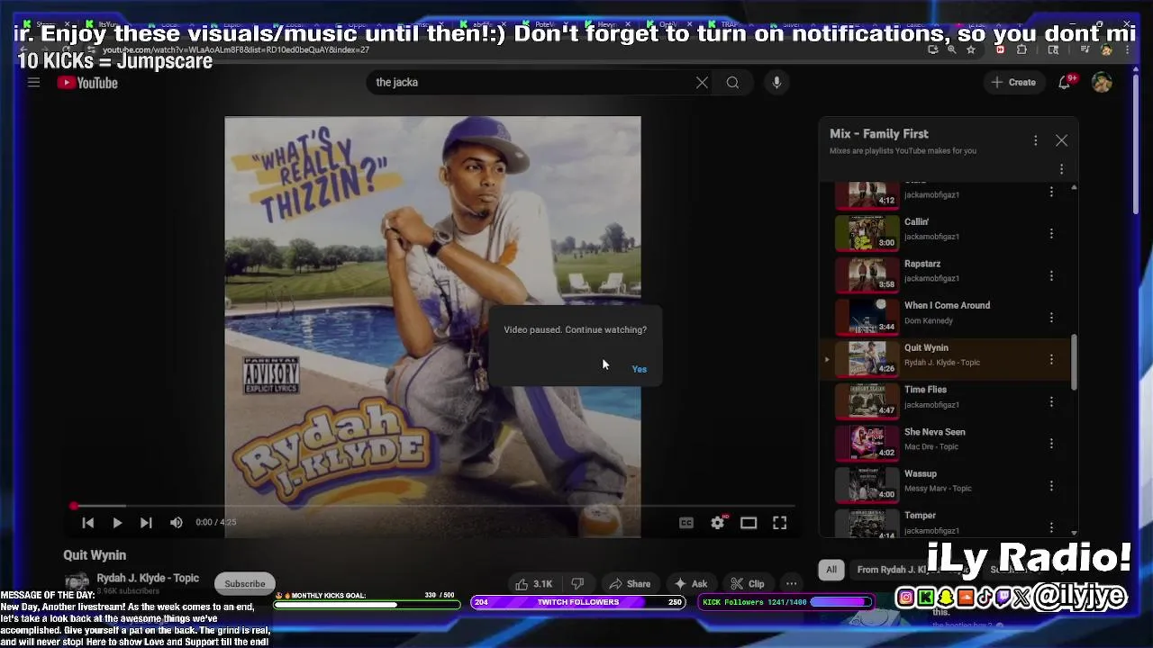1153x648 pixels.
Task: Toggle closed captions in player
Action: [686, 523]
